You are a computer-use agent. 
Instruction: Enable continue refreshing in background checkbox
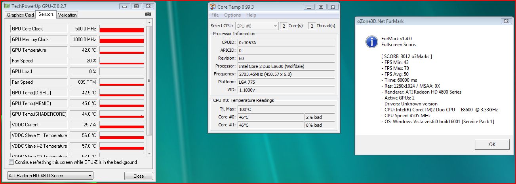tap(11, 162)
